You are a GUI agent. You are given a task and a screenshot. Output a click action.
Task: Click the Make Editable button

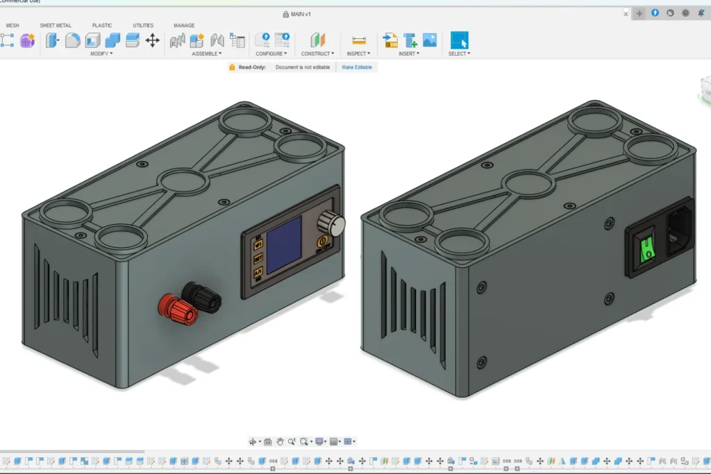click(x=357, y=67)
